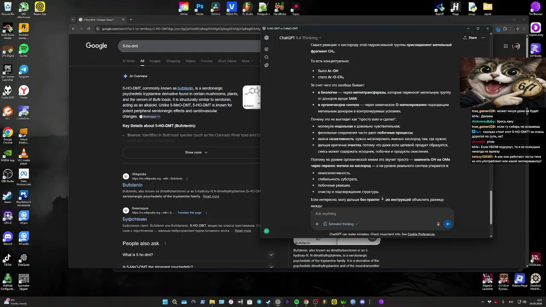
Task: Select LM Studio desktop icon
Action: coord(535,50)
